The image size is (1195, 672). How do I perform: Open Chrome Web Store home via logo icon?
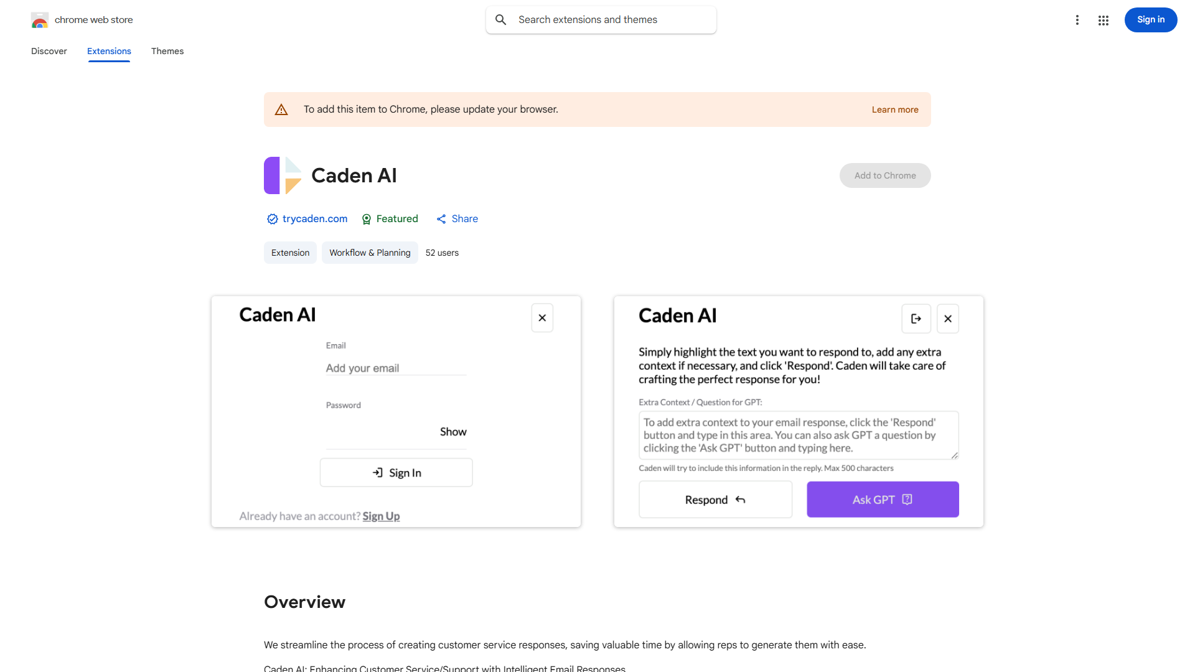pyautogui.click(x=39, y=20)
